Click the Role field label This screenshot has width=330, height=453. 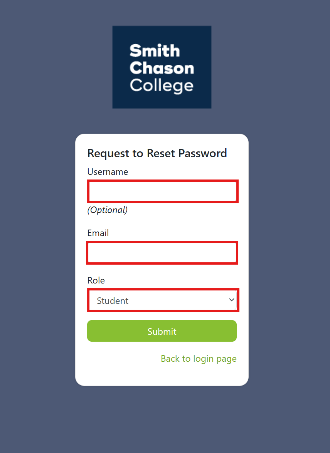tap(96, 280)
